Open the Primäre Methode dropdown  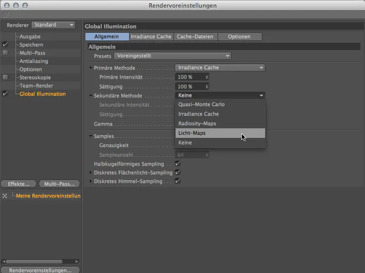click(x=220, y=67)
